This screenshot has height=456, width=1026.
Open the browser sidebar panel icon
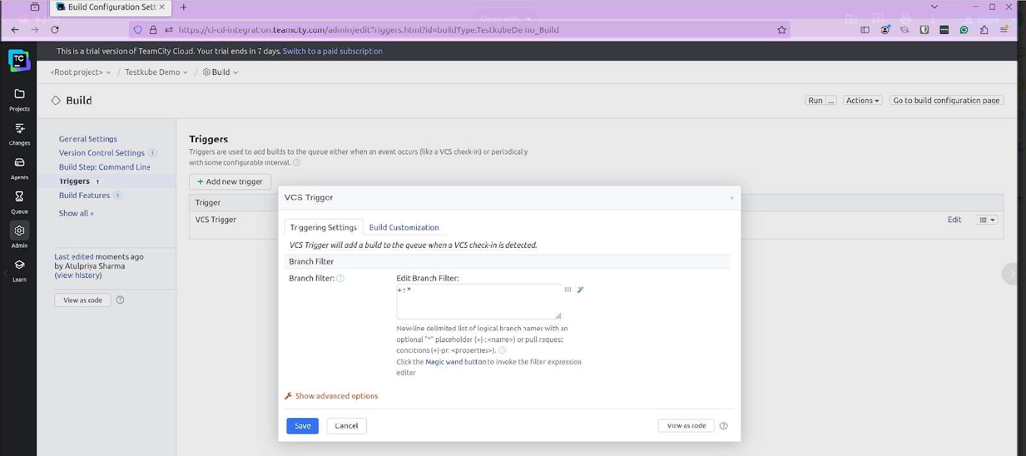click(x=865, y=29)
